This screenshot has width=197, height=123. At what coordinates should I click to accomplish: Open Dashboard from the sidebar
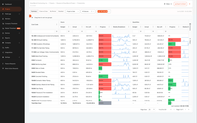8,4
